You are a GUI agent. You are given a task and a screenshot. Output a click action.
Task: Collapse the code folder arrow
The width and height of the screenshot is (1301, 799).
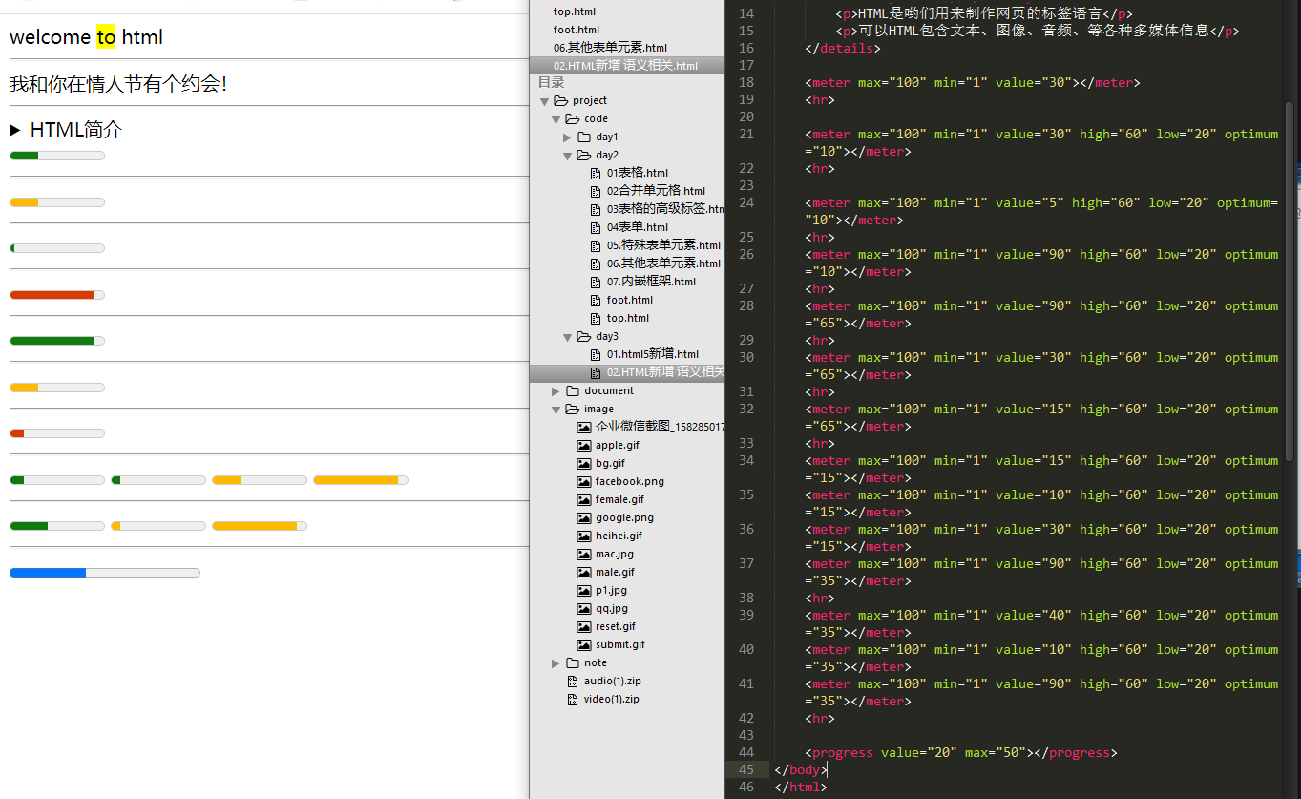556,119
